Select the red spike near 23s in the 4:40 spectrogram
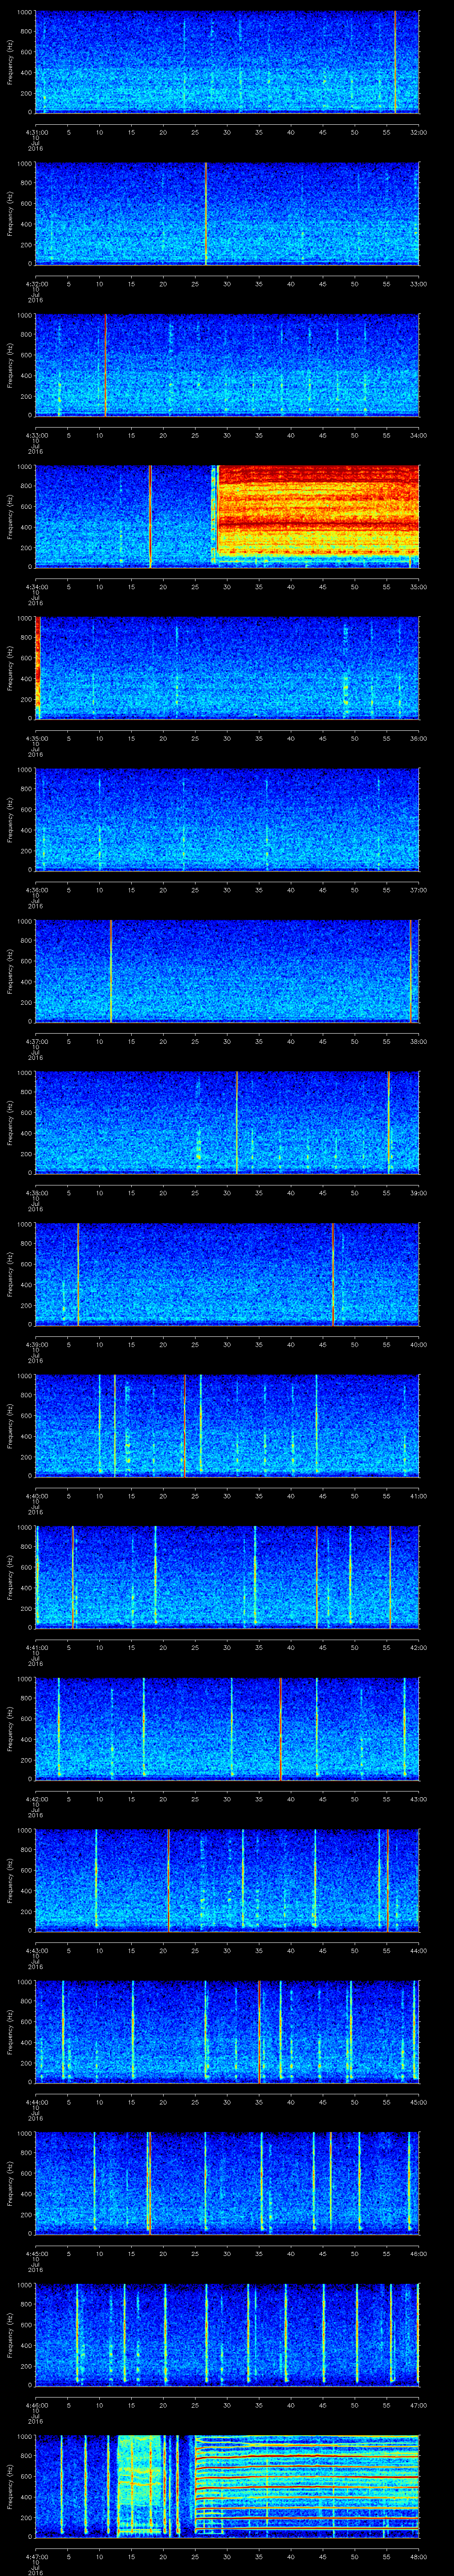 184,1426
